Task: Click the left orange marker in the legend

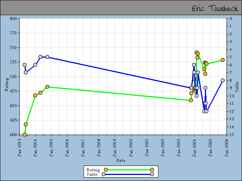Action: (x=106, y=170)
